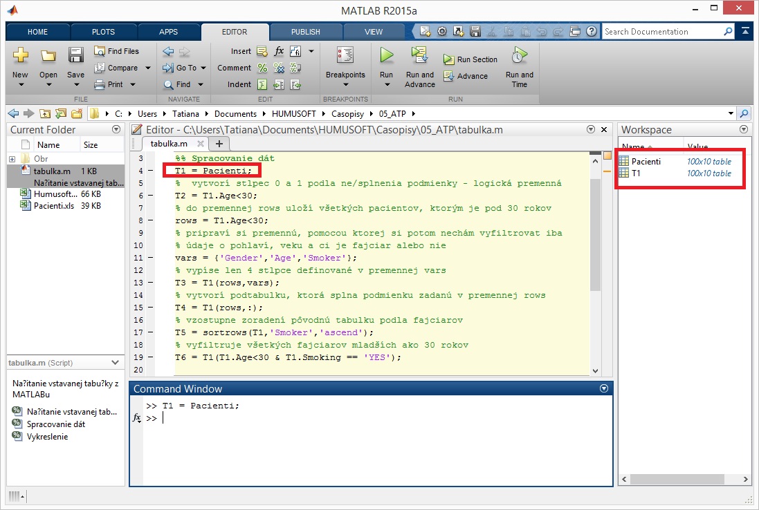Click the Save floppy disk icon

(75, 55)
